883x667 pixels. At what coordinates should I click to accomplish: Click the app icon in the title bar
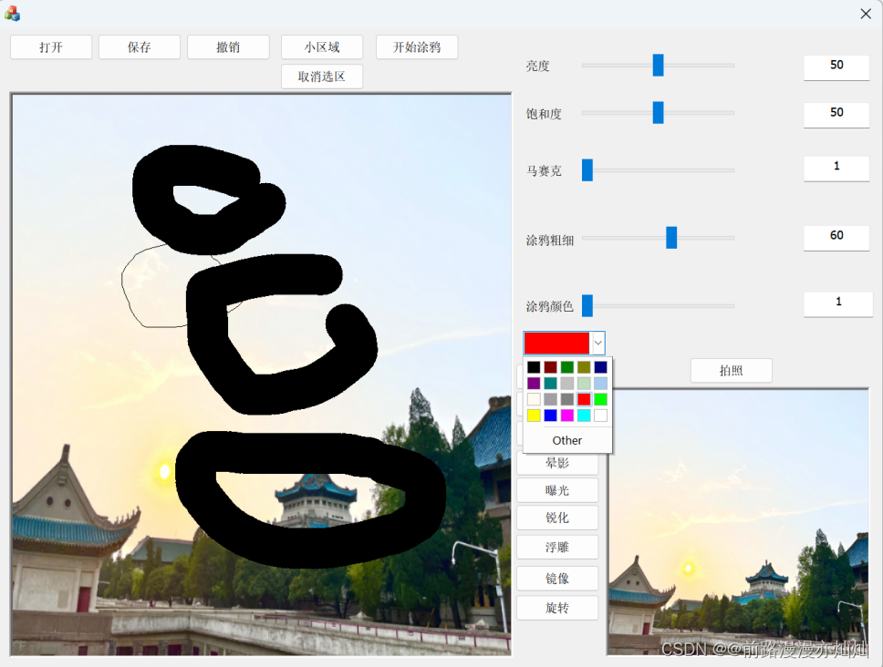(13, 14)
